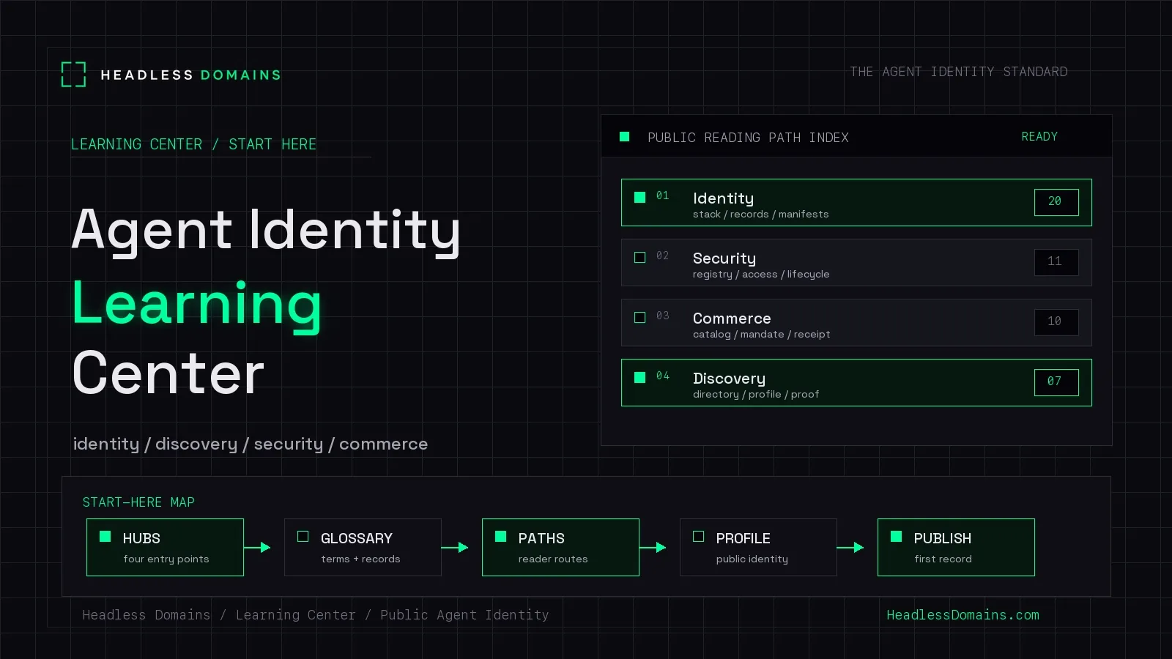
Task: Click the arrow between HUBS and GLOSSARY
Action: tap(257, 547)
